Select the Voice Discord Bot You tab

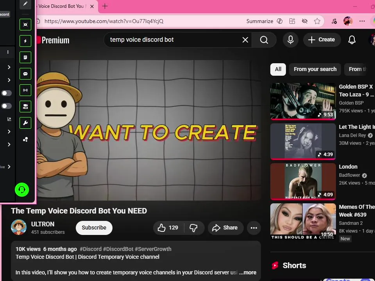(x=61, y=6)
